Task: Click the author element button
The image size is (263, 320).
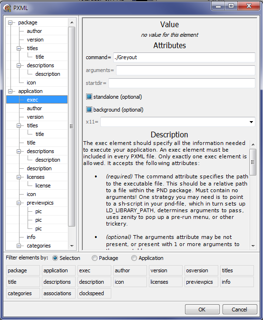Action: click(x=130, y=270)
